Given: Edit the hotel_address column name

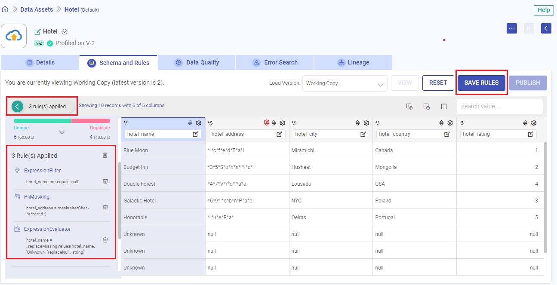Looking at the screenshot, I should (279, 134).
